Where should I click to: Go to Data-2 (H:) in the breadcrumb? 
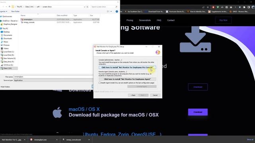click(29, 7)
